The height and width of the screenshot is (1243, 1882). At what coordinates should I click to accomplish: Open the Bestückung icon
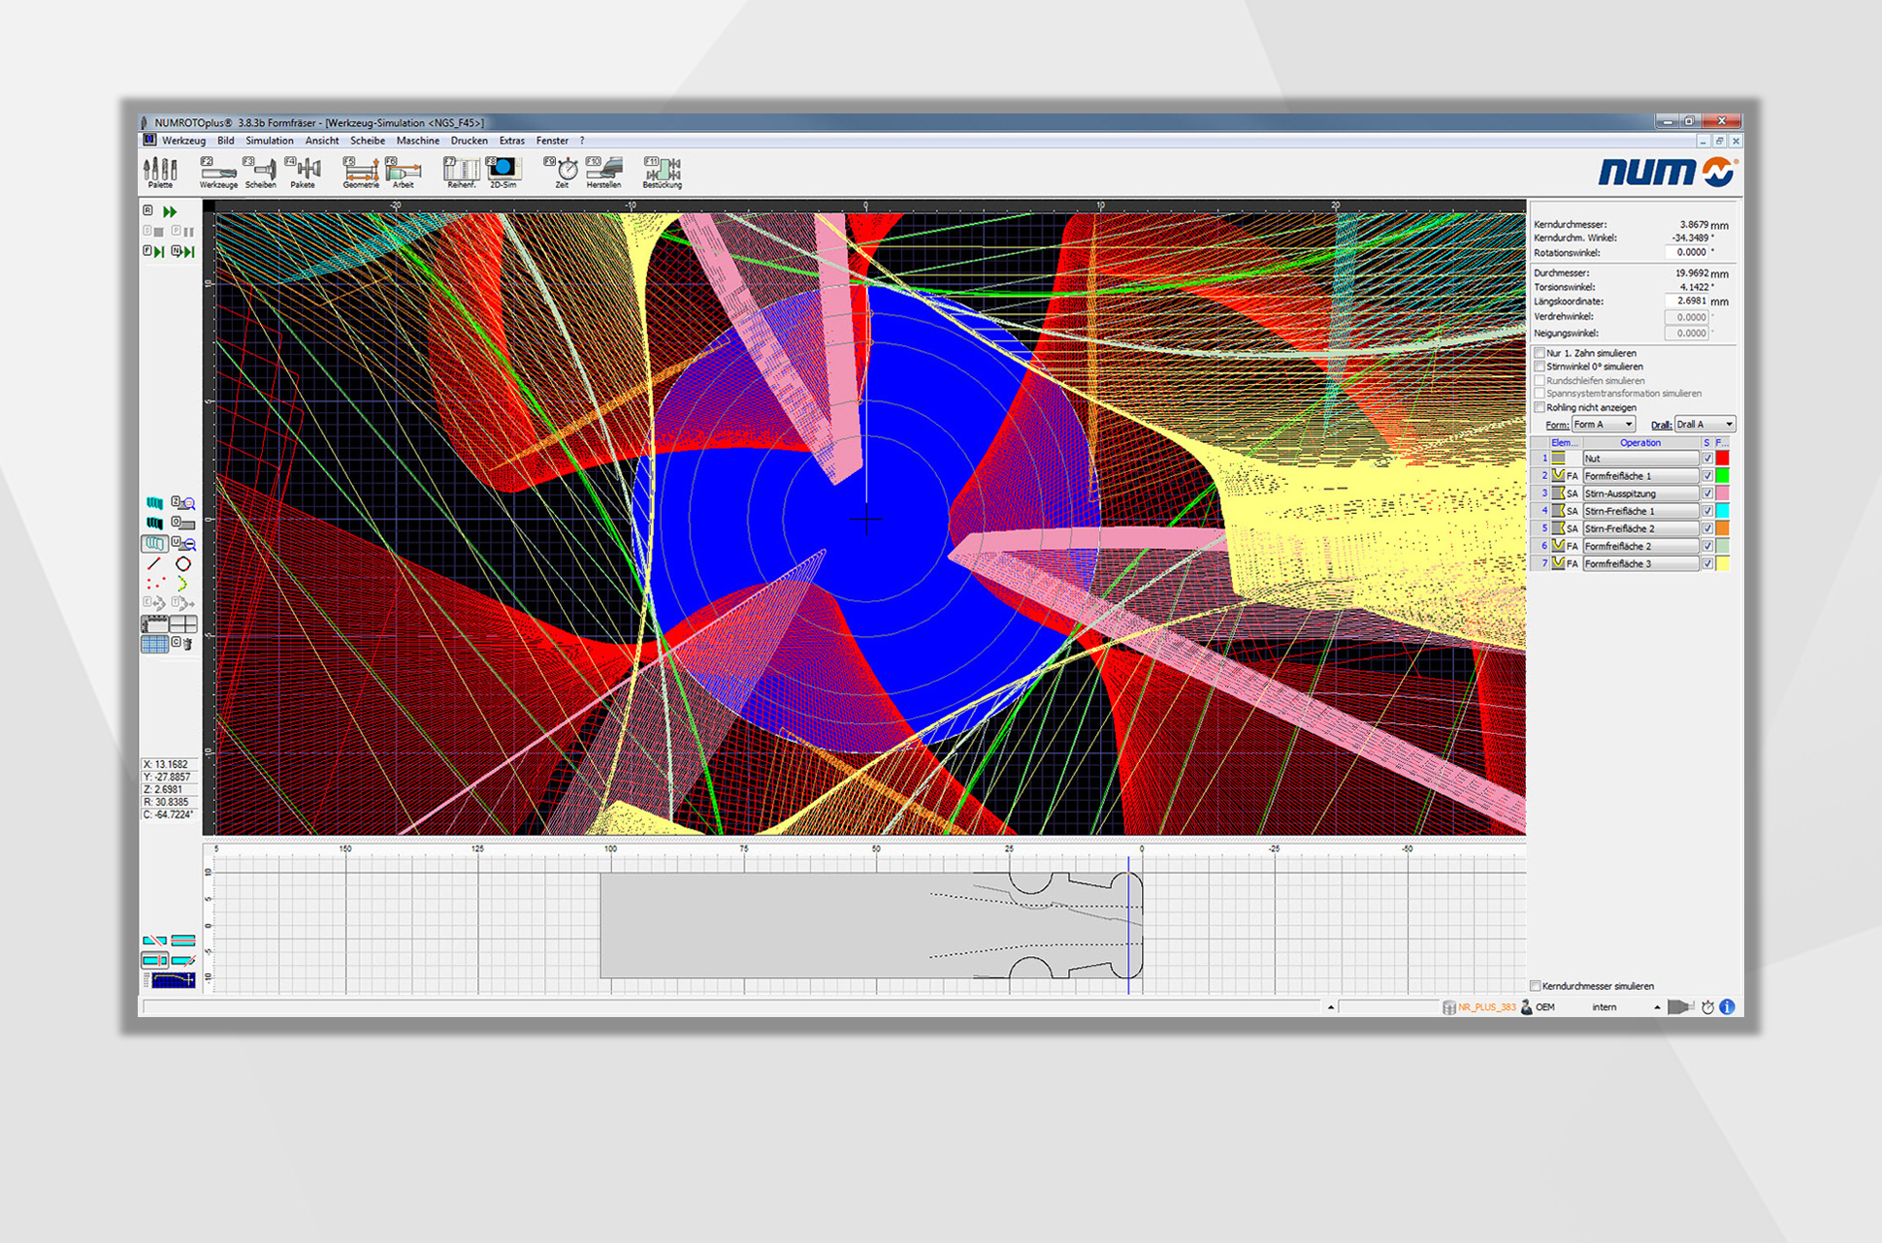click(662, 171)
